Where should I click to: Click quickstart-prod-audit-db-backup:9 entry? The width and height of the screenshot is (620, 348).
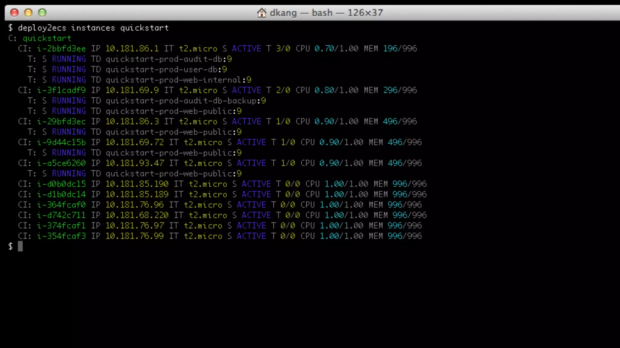[x=185, y=101]
